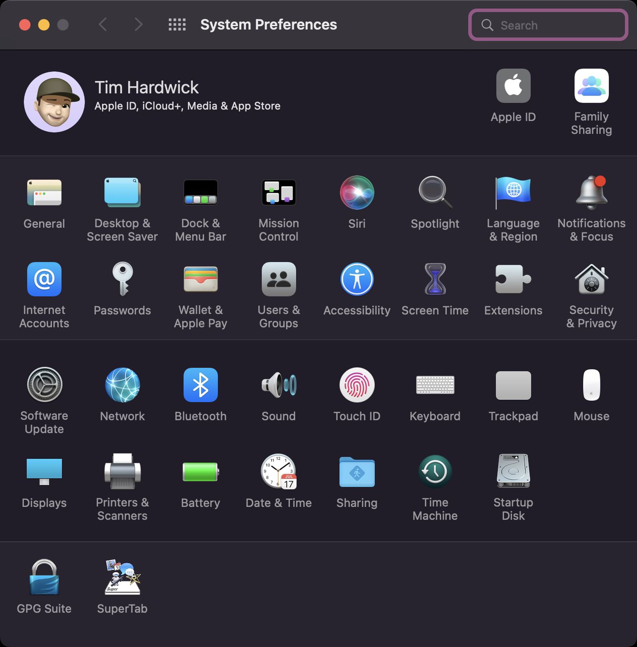Open the GPG Suite preference pane
637x647 pixels.
(x=44, y=578)
